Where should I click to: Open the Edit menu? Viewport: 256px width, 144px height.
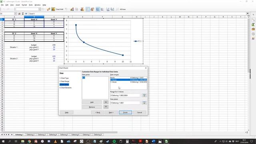point(7,5)
